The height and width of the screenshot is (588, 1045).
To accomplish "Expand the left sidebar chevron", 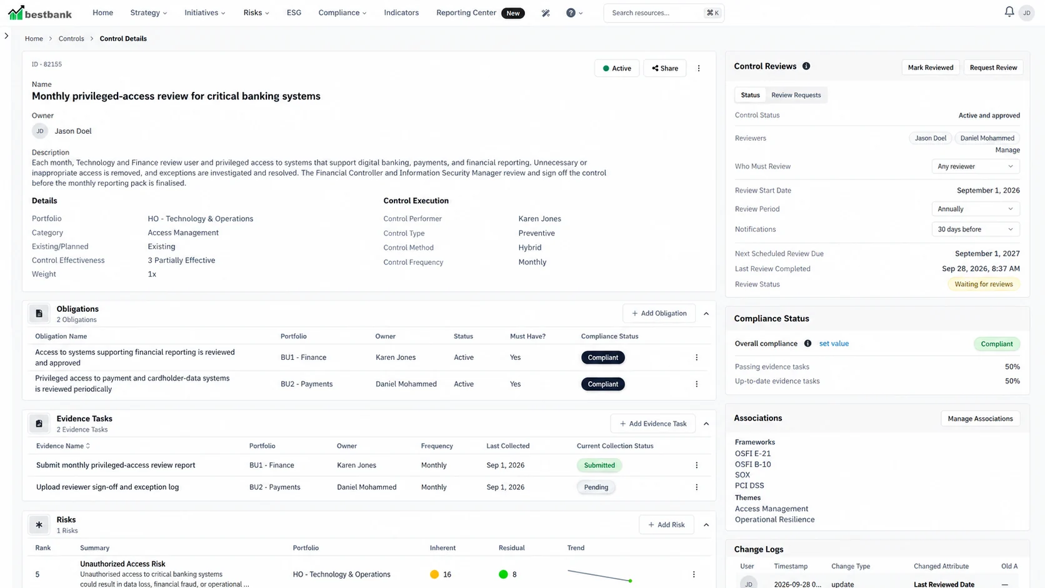I will (x=6, y=36).
